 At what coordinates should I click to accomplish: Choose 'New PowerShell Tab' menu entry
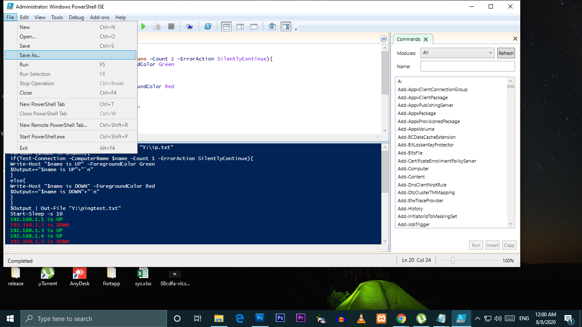[x=42, y=104]
